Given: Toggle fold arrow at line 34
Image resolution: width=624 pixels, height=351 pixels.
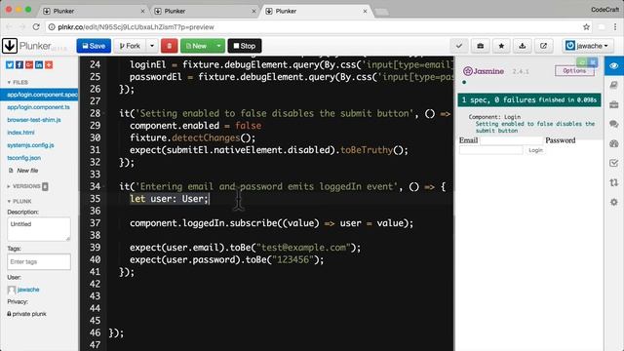Looking at the screenshot, I should (x=104, y=186).
